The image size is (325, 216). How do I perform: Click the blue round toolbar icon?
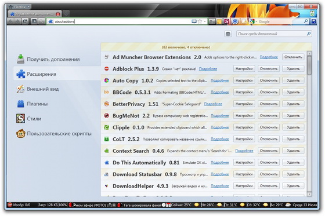coord(235,21)
